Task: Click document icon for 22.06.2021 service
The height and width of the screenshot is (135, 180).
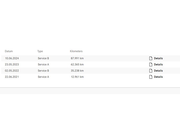Action: click(x=151, y=77)
